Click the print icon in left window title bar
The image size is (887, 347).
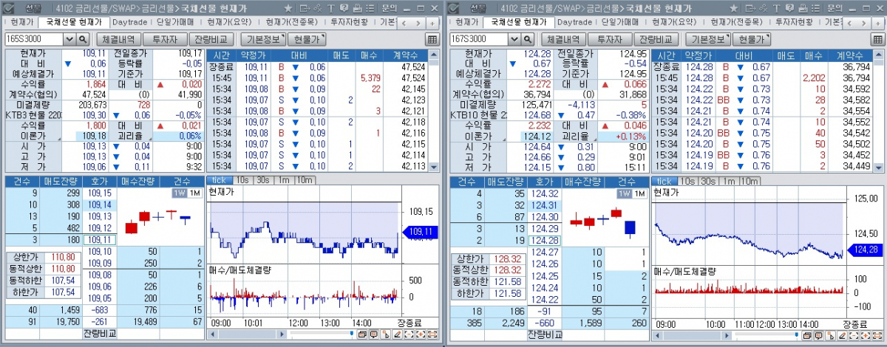[x=357, y=7]
